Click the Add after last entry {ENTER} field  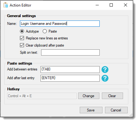pos(70,78)
